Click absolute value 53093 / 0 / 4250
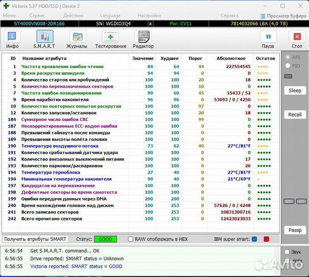 tap(233, 100)
